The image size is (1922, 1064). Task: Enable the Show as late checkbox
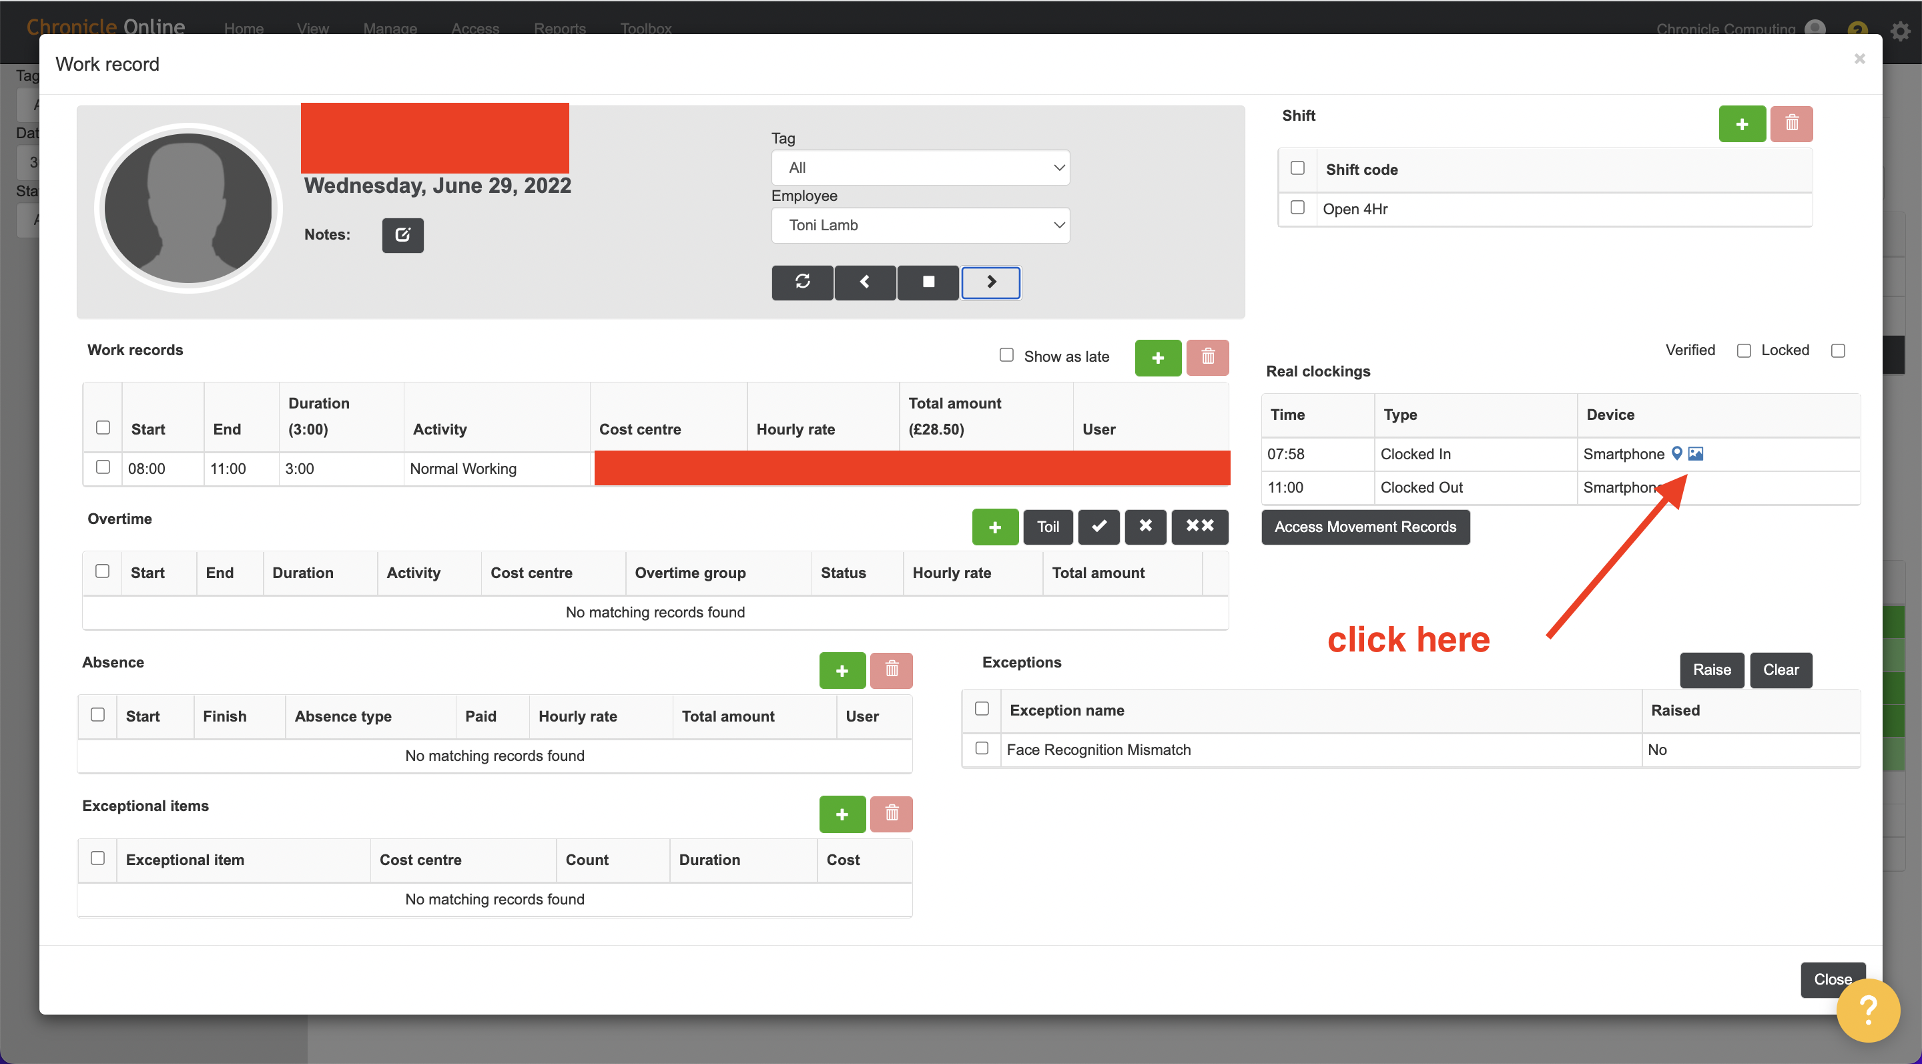click(x=1006, y=355)
